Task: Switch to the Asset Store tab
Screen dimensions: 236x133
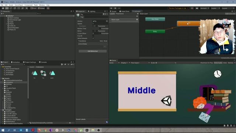Action: click(x=124, y=11)
